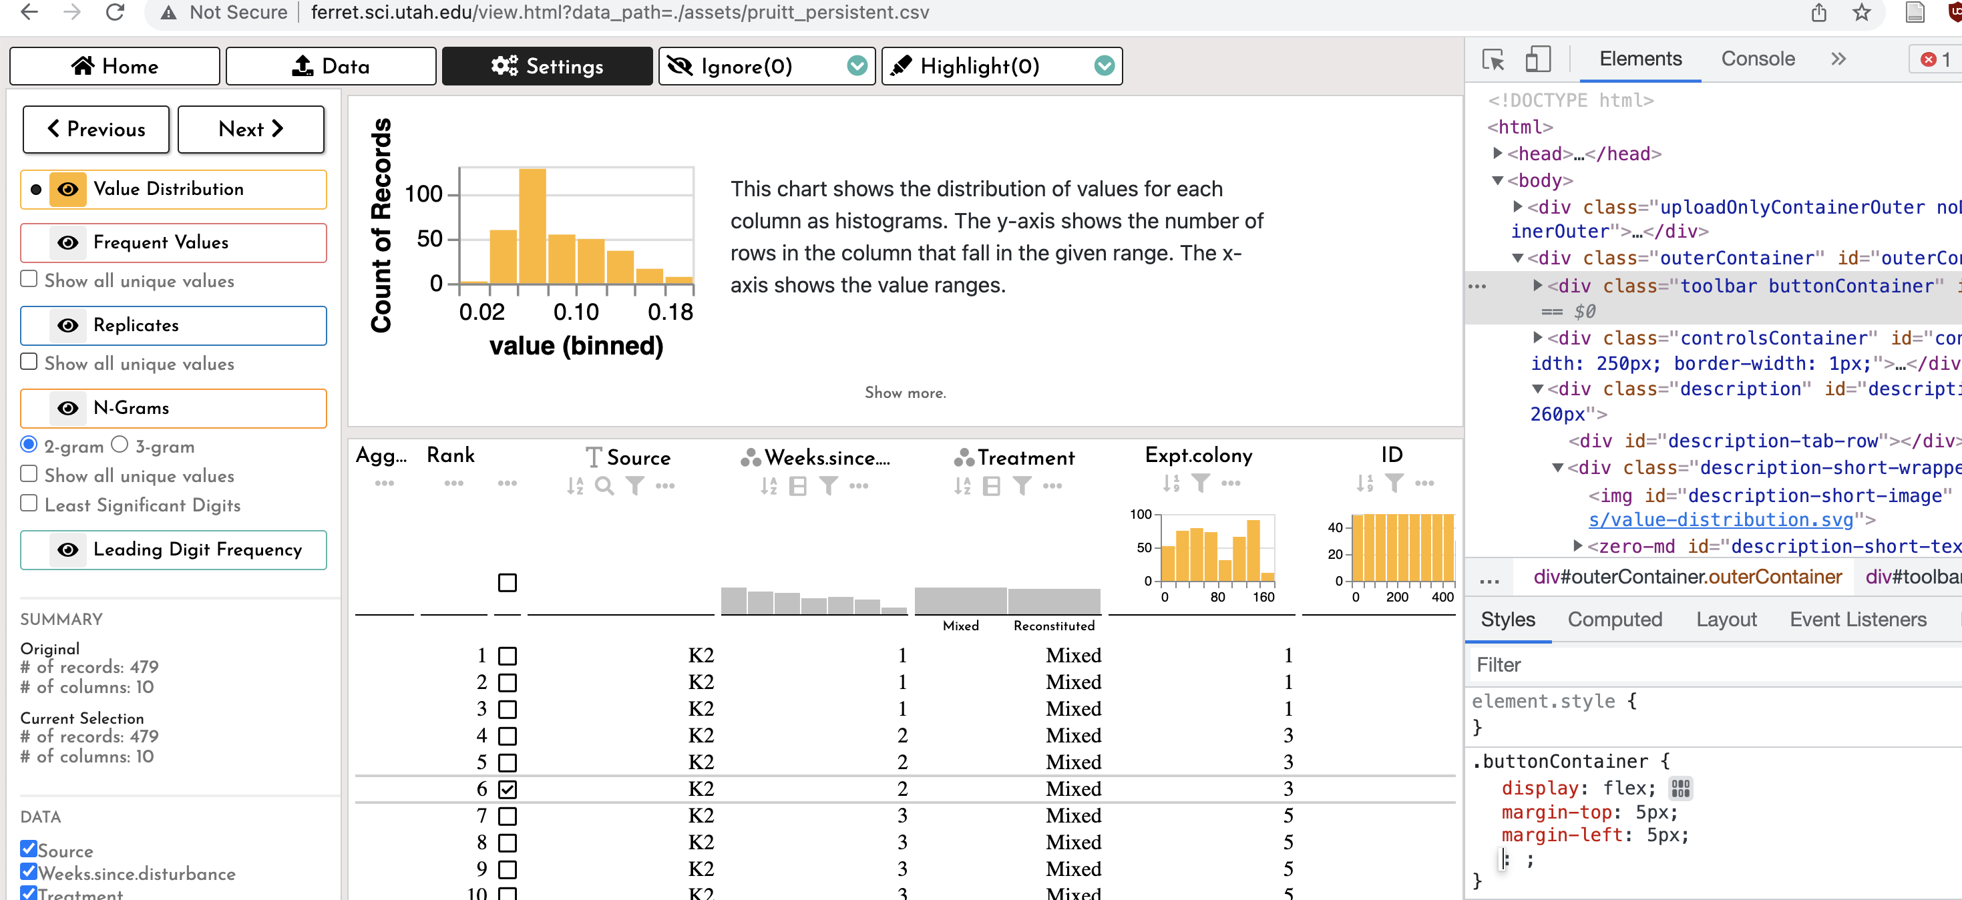Open the Computed styles tab
The image size is (1962, 900).
[x=1614, y=620]
